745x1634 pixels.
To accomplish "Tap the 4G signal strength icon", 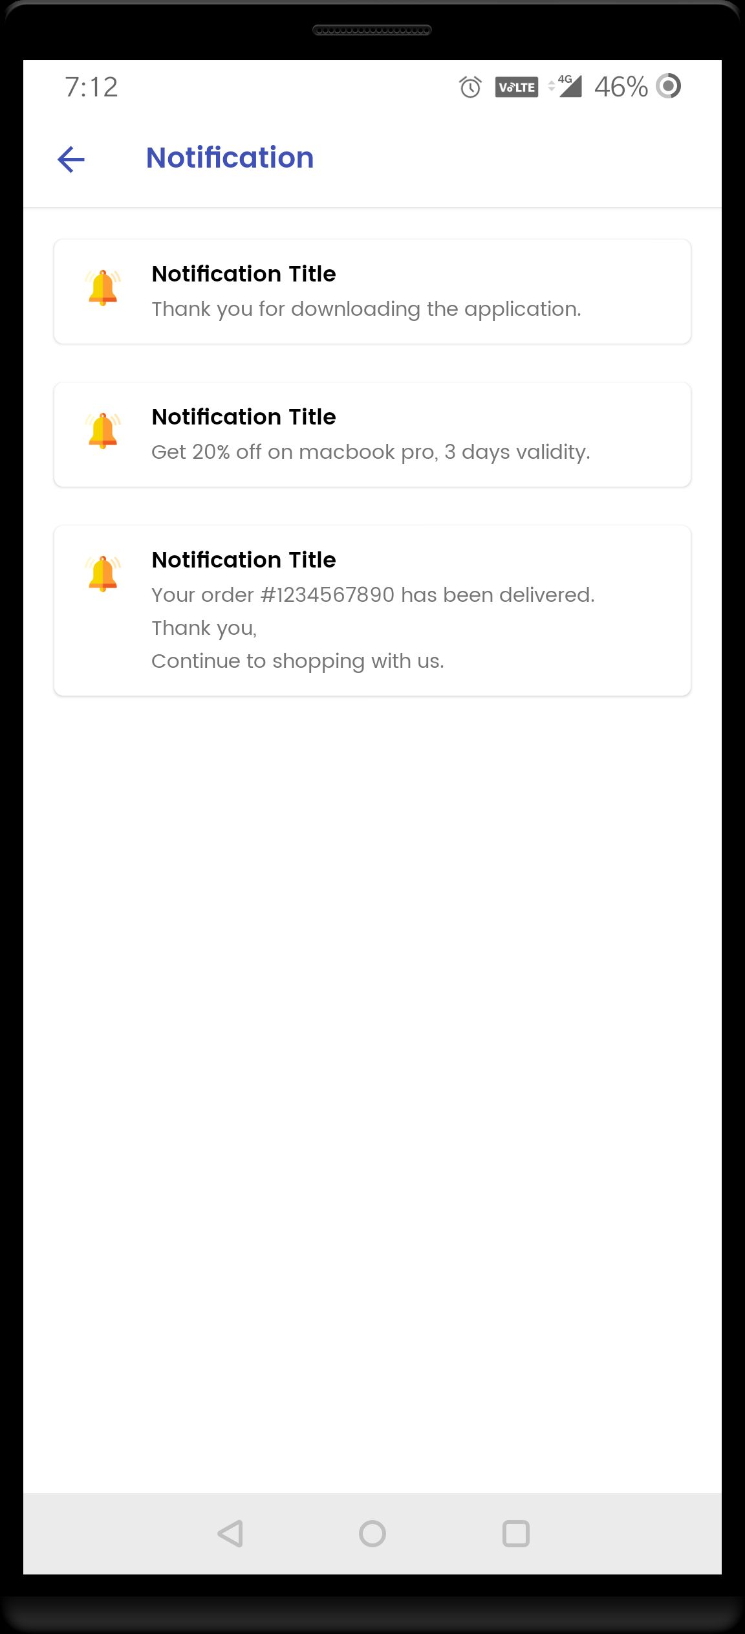I will coord(565,86).
